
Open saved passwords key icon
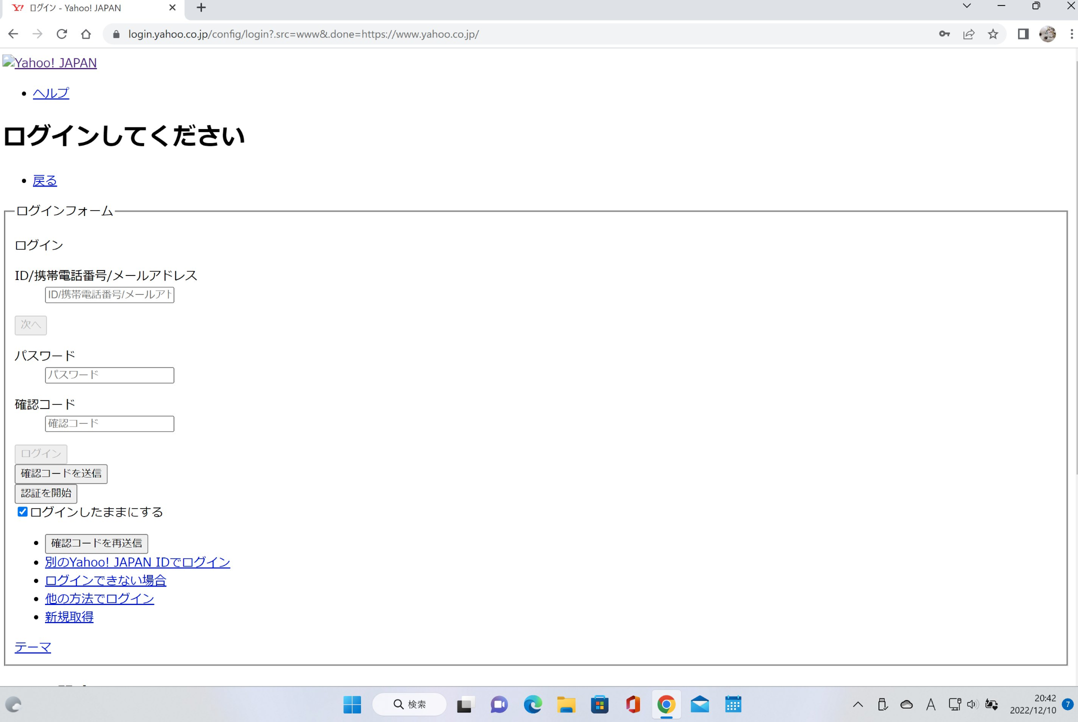tap(944, 34)
